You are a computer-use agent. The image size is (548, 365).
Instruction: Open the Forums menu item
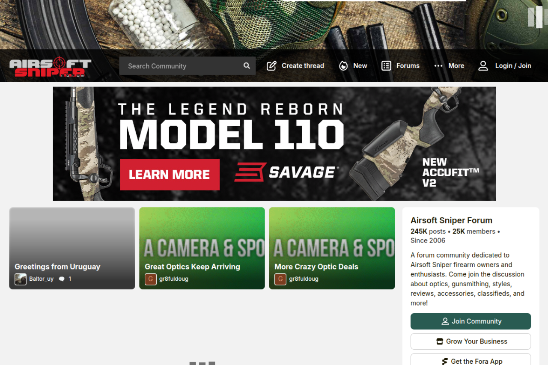(408, 66)
